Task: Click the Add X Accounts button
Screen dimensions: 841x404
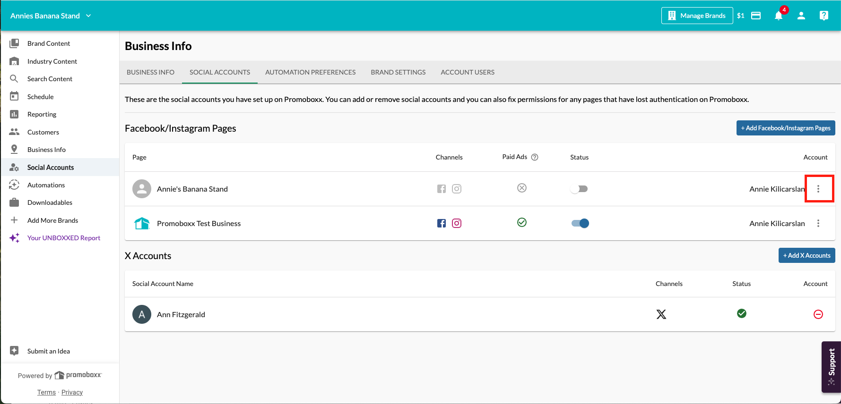Action: click(807, 255)
